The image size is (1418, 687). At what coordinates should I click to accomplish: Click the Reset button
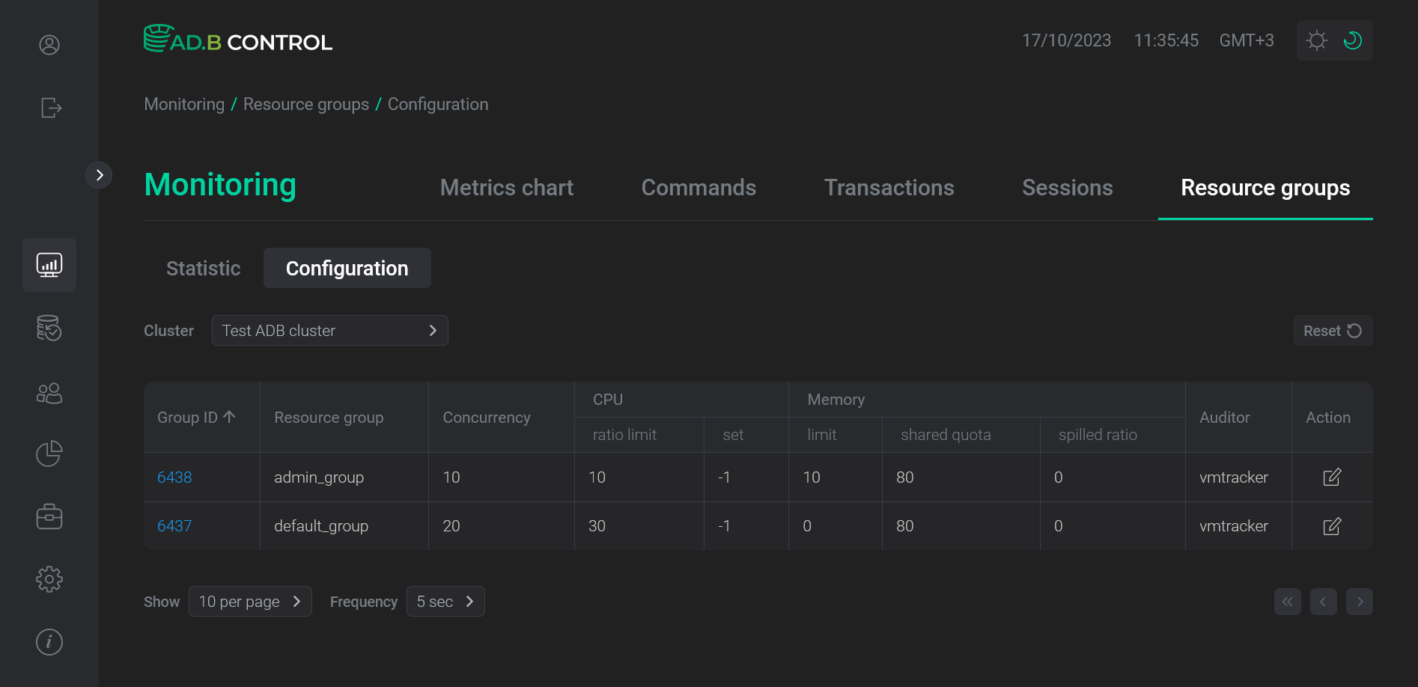pos(1332,330)
